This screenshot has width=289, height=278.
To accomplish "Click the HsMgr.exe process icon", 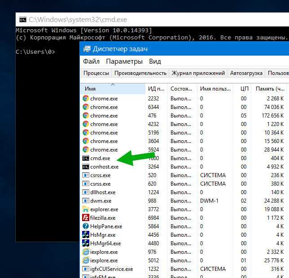I will pos(86,235).
